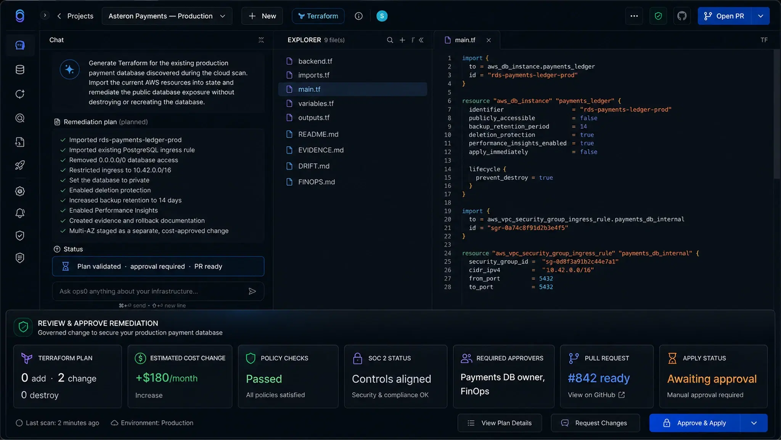
Task: Open the rocket deployments sidebar icon
Action: [20, 165]
